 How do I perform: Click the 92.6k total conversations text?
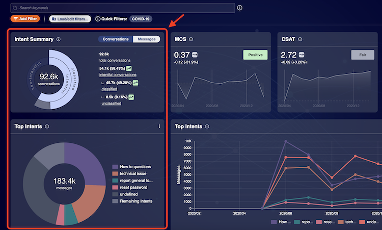tap(115, 57)
